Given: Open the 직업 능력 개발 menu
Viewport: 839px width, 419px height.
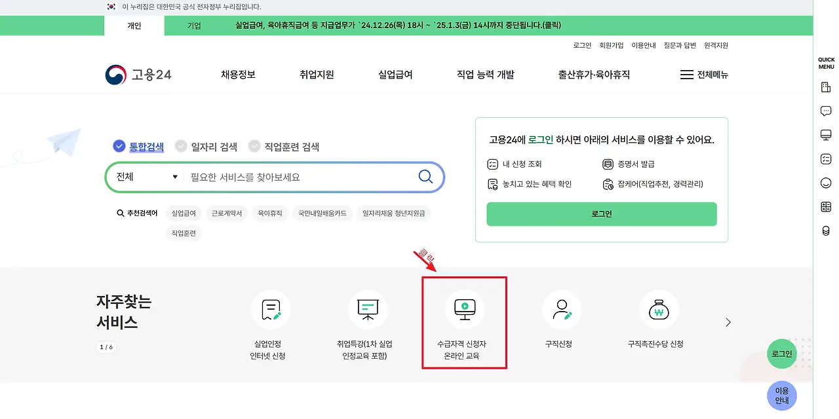Looking at the screenshot, I should pyautogui.click(x=485, y=75).
